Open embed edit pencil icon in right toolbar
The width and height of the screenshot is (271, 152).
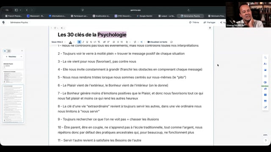click(x=265, y=107)
